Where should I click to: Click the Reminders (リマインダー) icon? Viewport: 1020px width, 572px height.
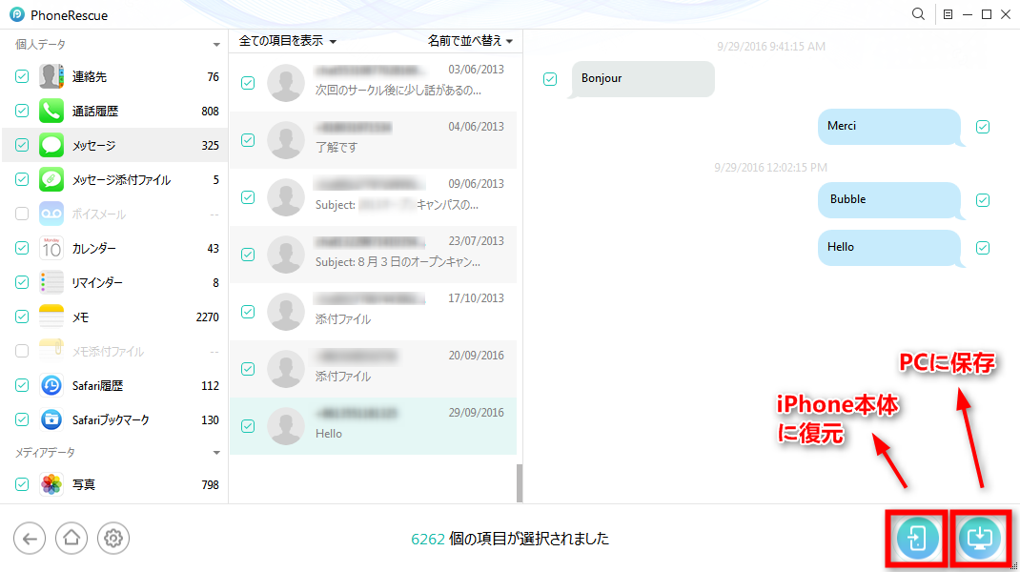click(x=51, y=282)
